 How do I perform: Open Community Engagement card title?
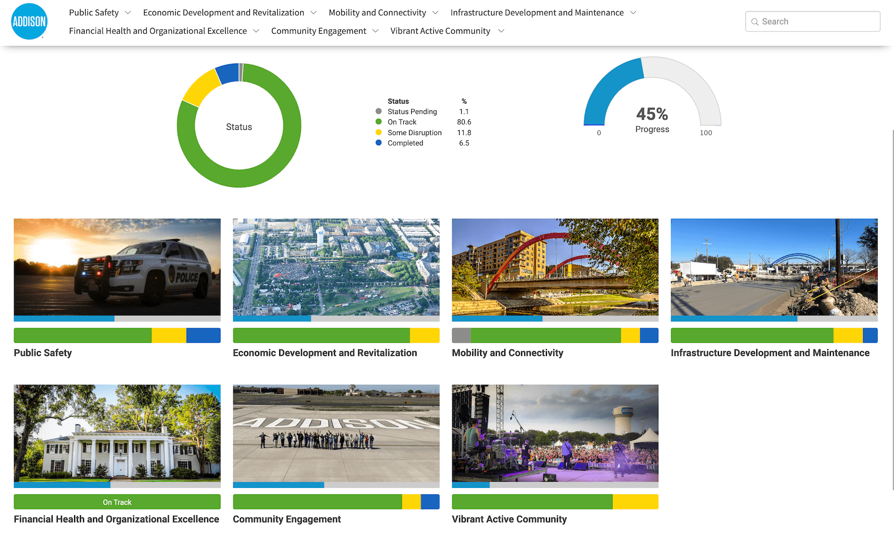click(287, 519)
